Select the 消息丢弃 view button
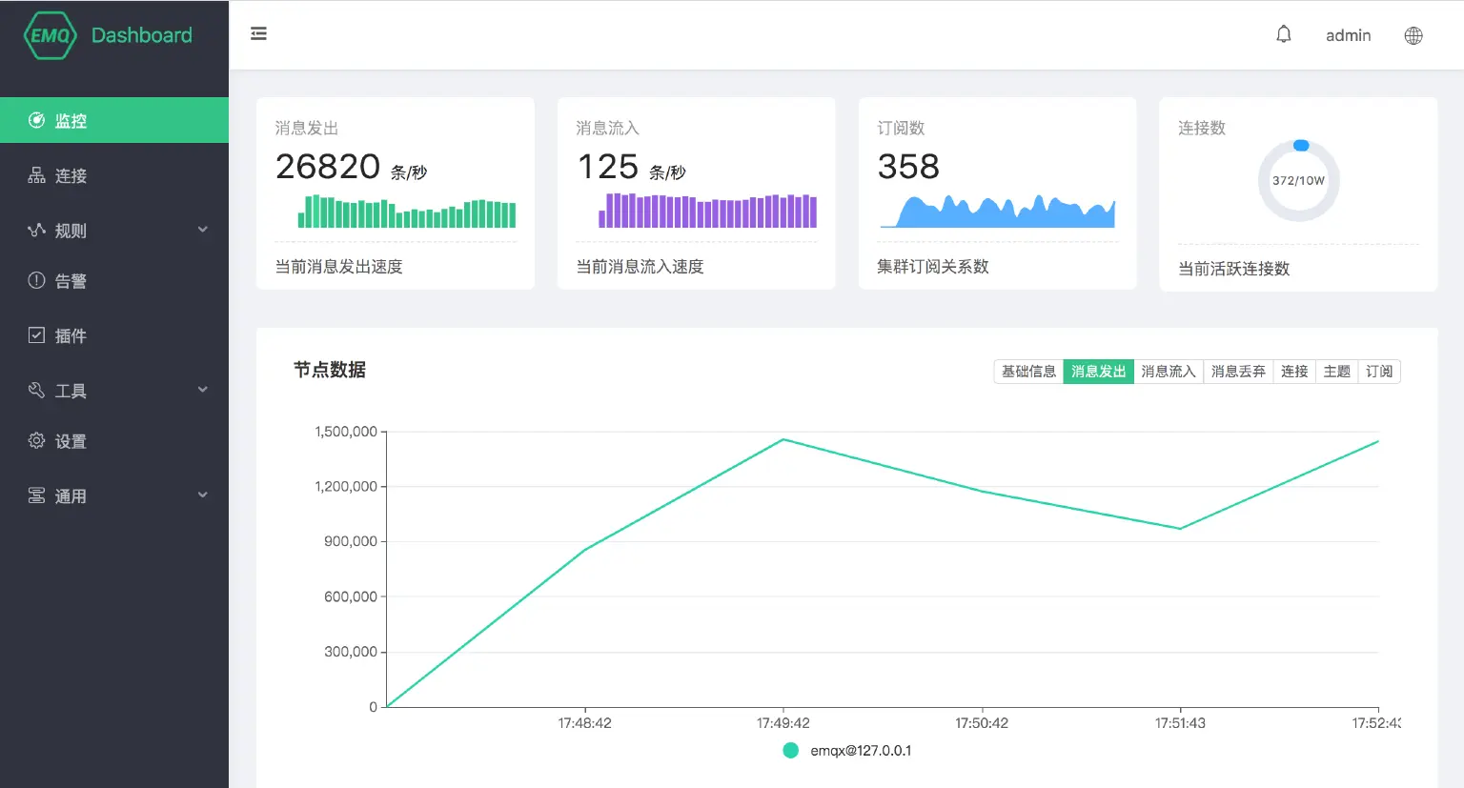The image size is (1464, 788). 1238,371
